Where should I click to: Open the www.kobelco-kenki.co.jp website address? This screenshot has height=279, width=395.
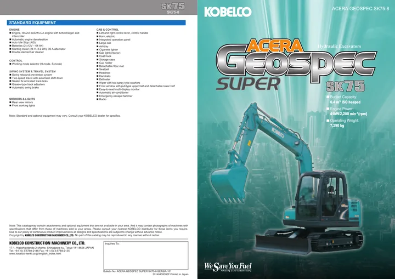tap(35, 254)
